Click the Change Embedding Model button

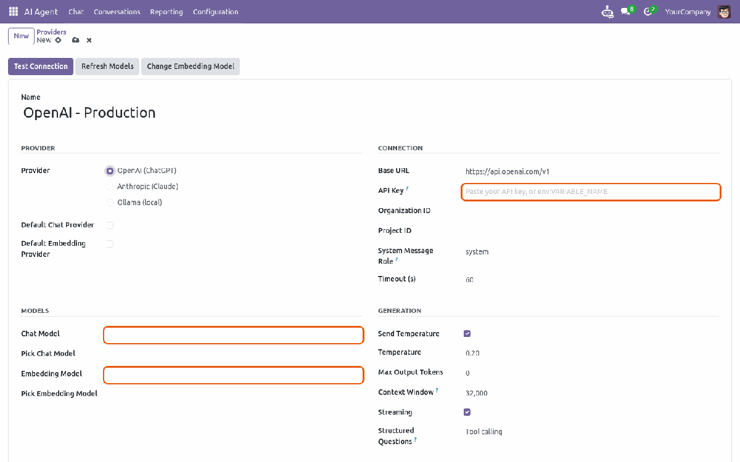pos(191,67)
